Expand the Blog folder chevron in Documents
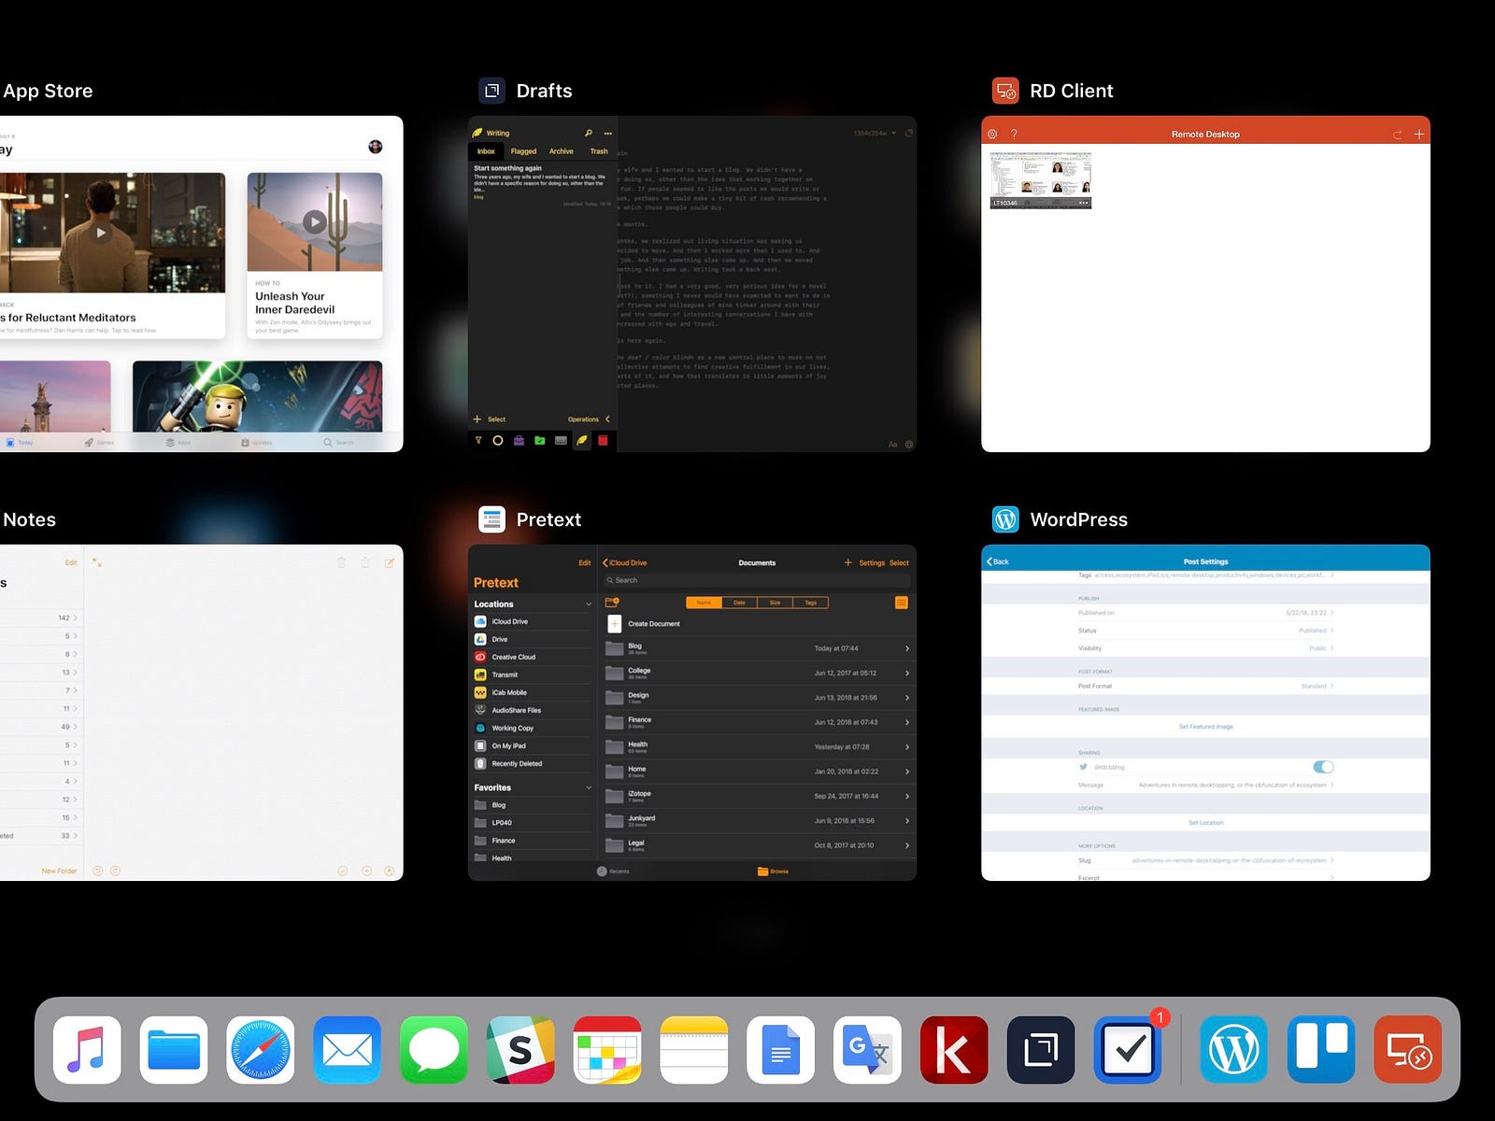1495x1121 pixels. 907,648
